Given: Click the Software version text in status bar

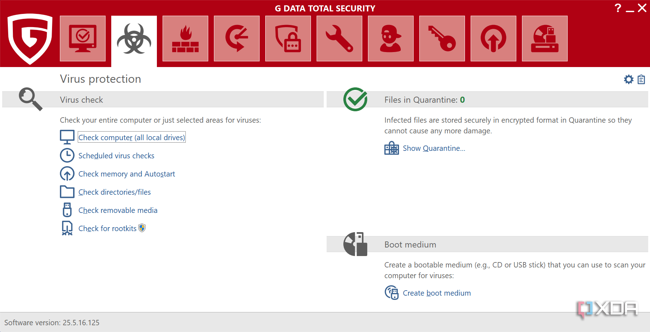Looking at the screenshot, I should click(x=52, y=322).
